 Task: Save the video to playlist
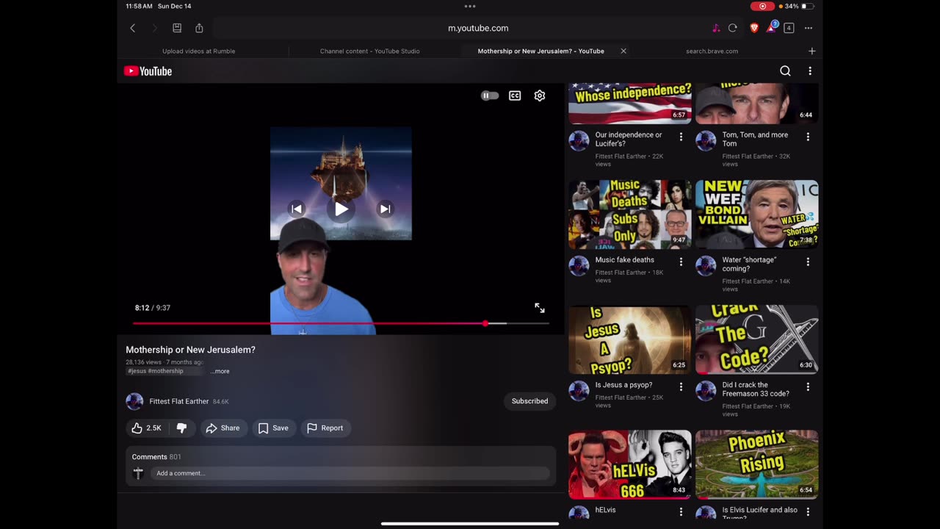(273, 428)
